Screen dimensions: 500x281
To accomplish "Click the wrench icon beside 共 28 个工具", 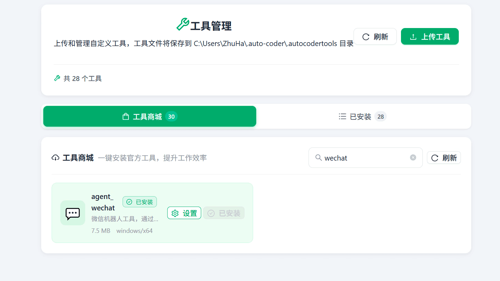I will (56, 78).
